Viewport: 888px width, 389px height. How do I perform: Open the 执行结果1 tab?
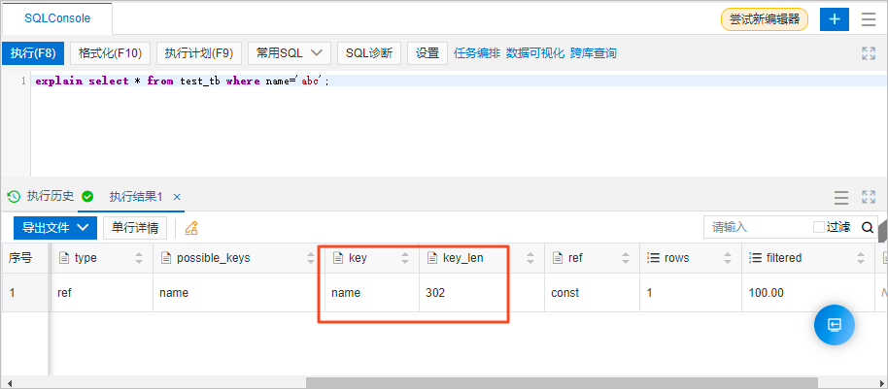(136, 197)
